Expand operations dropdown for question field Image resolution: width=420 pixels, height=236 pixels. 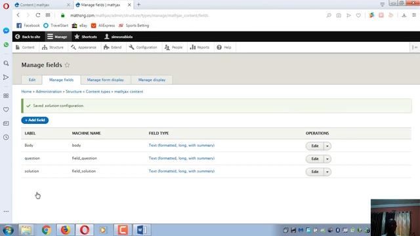pyautogui.click(x=327, y=159)
